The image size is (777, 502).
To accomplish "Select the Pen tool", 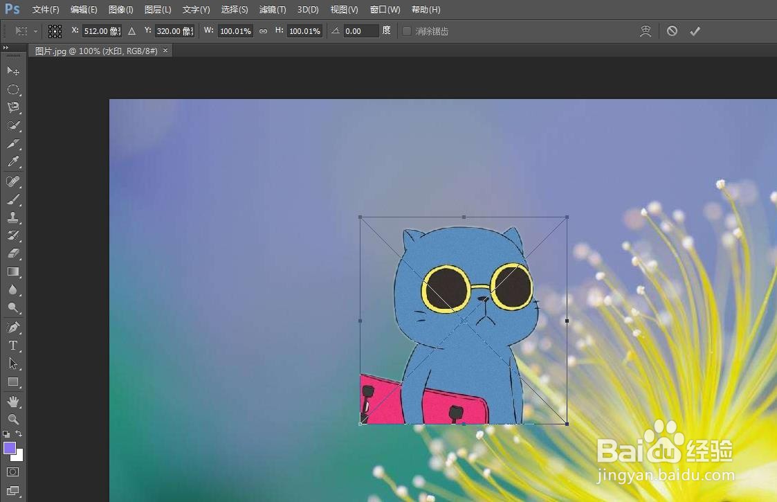I will point(13,328).
